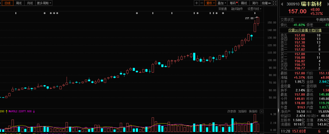Screen dimensions: 329x134
Task: Click 改参数 change parameters button
Action: (232, 111)
